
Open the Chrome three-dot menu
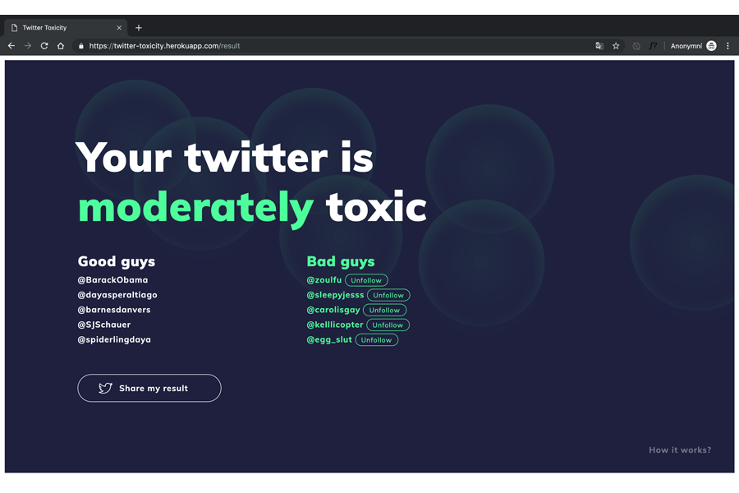[728, 46]
